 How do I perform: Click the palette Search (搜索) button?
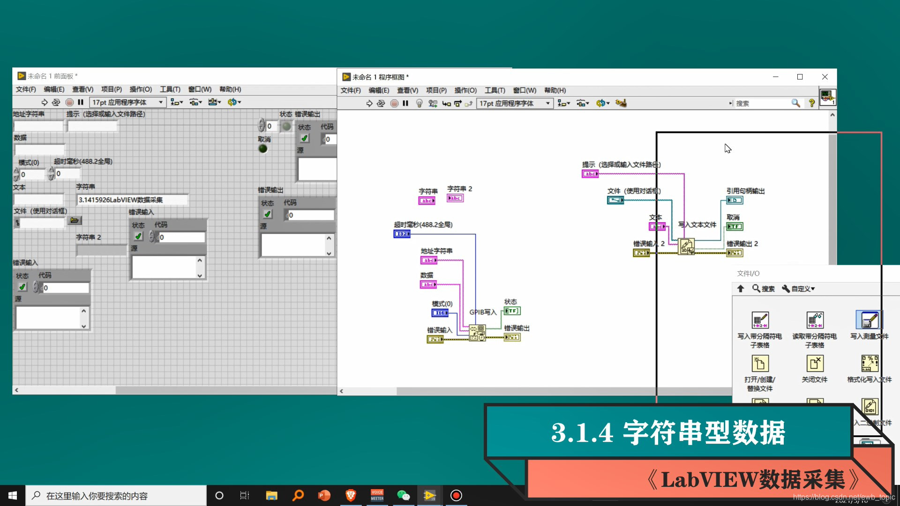[764, 289]
